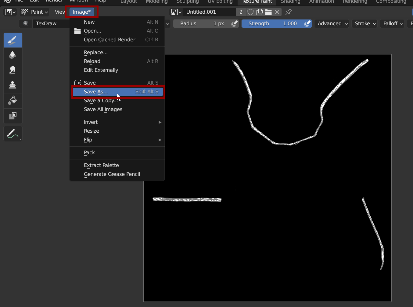Toggle pressure sensitivity for Strength
The height and width of the screenshot is (307, 413).
click(x=307, y=24)
